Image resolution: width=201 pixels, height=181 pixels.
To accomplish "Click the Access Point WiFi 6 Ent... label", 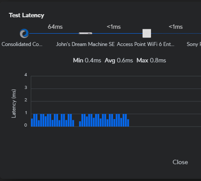I will 146,44.
